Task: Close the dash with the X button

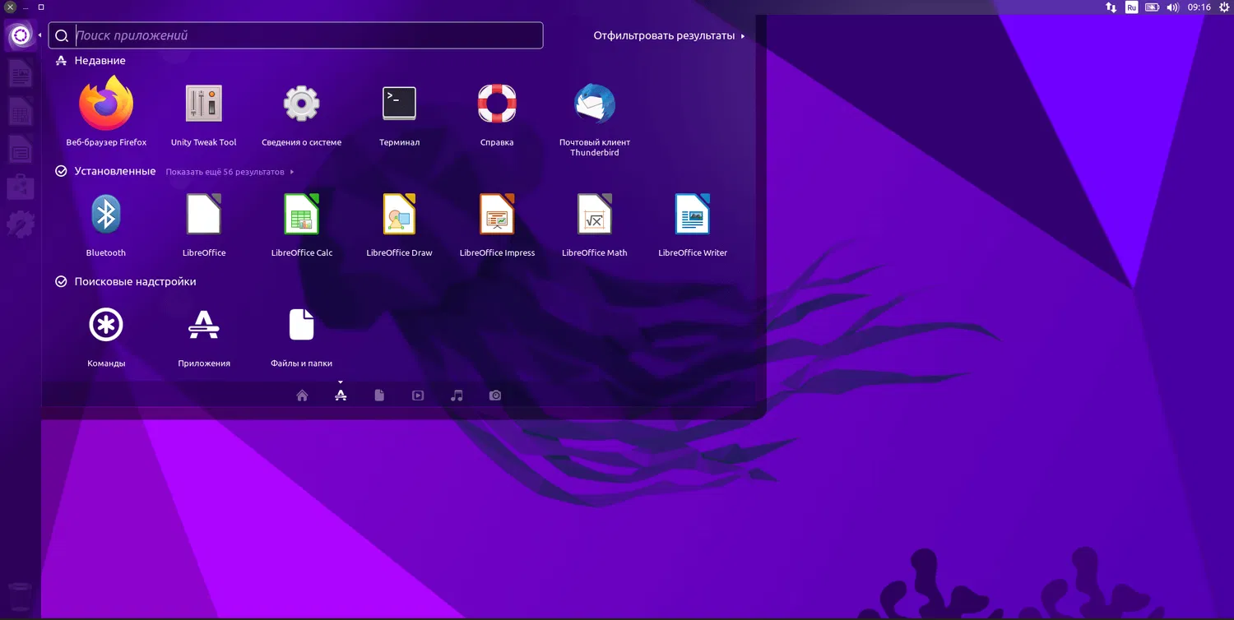Action: [10, 7]
